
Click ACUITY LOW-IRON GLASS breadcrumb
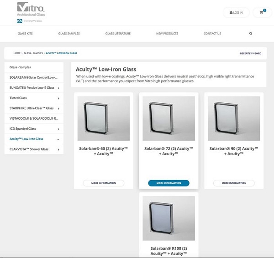pyautogui.click(x=61, y=53)
